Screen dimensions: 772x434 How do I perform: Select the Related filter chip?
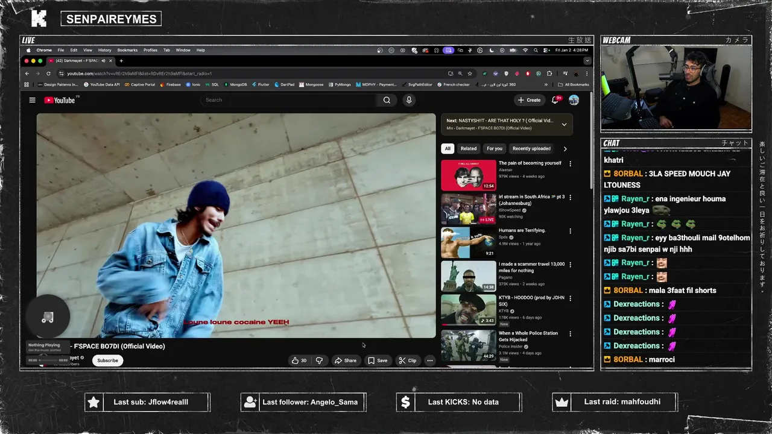coord(469,148)
